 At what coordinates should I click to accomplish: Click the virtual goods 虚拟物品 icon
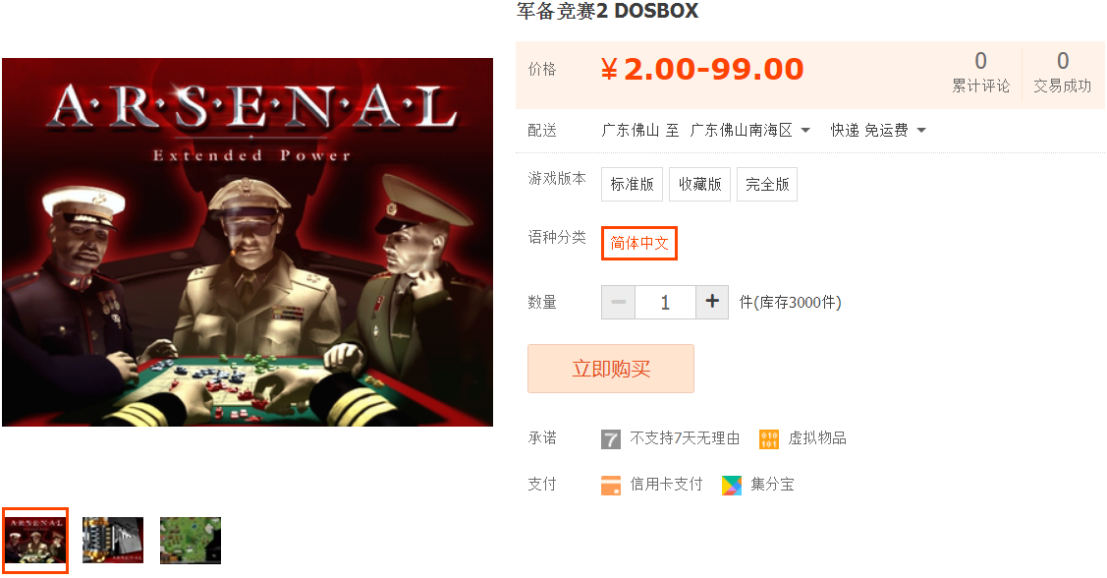pyautogui.click(x=769, y=438)
